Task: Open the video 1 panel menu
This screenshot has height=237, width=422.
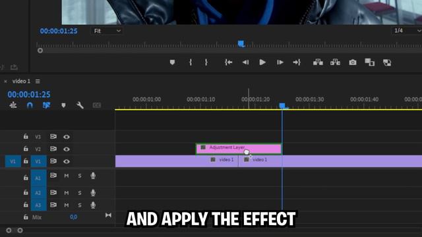Action: point(38,81)
